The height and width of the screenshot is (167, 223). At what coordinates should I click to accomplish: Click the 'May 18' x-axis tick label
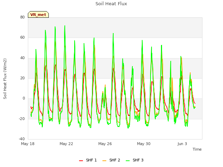tap(28, 144)
